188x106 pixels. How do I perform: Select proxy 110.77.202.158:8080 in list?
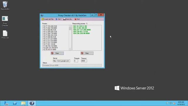tap(50, 28)
